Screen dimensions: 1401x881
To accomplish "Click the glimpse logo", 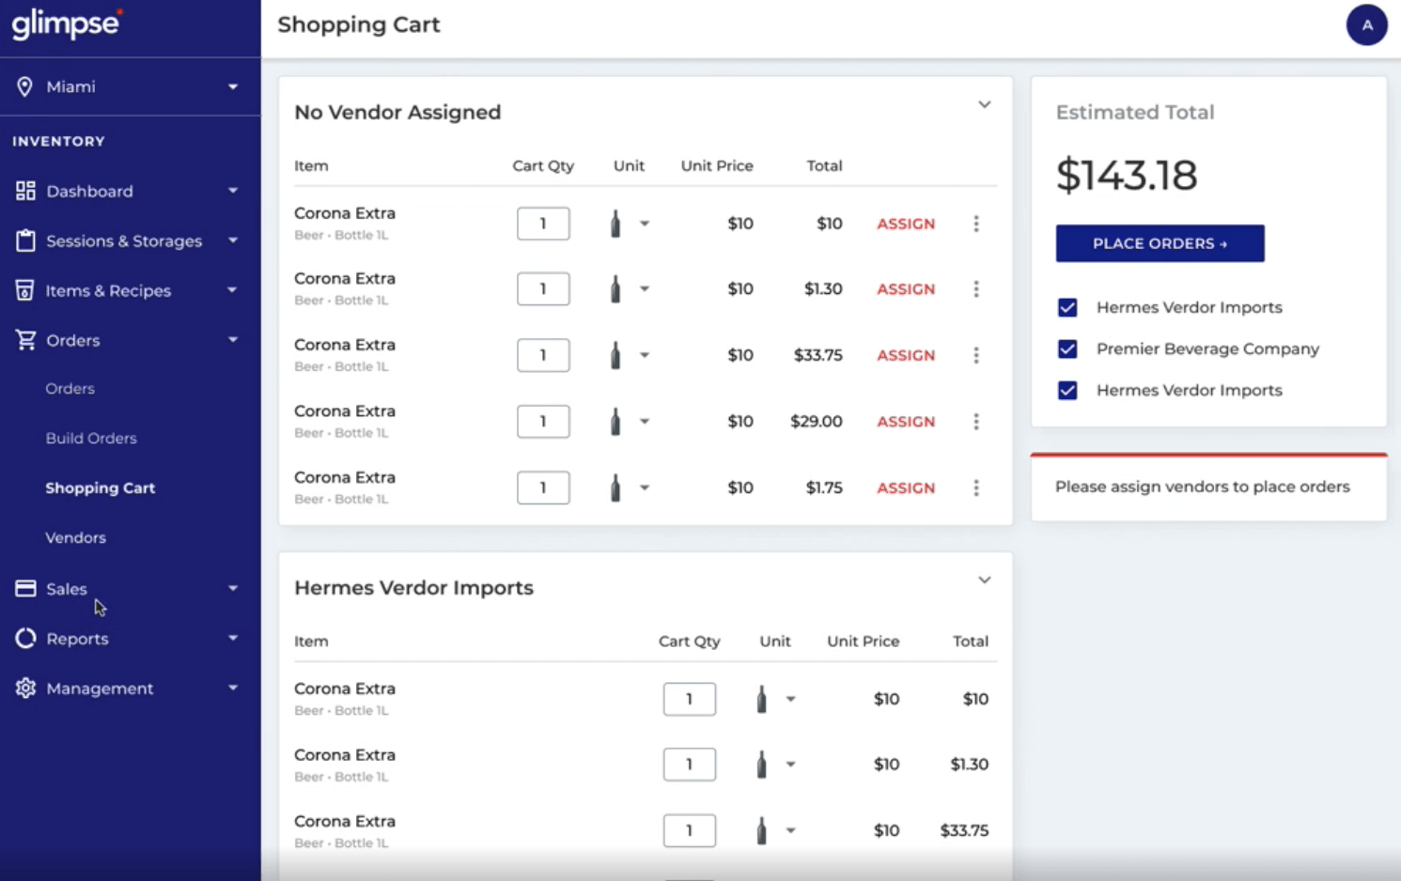I will (67, 23).
